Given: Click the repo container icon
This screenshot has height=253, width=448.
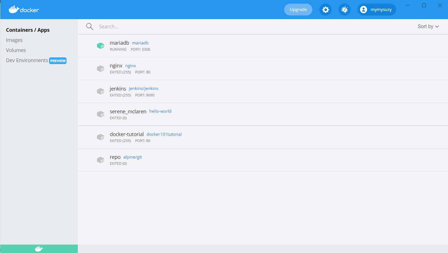Looking at the screenshot, I should coord(101,160).
